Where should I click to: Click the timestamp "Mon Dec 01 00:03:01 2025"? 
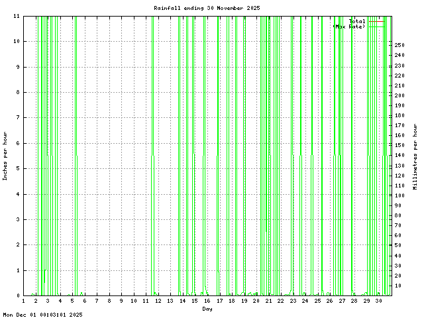coord(42,315)
